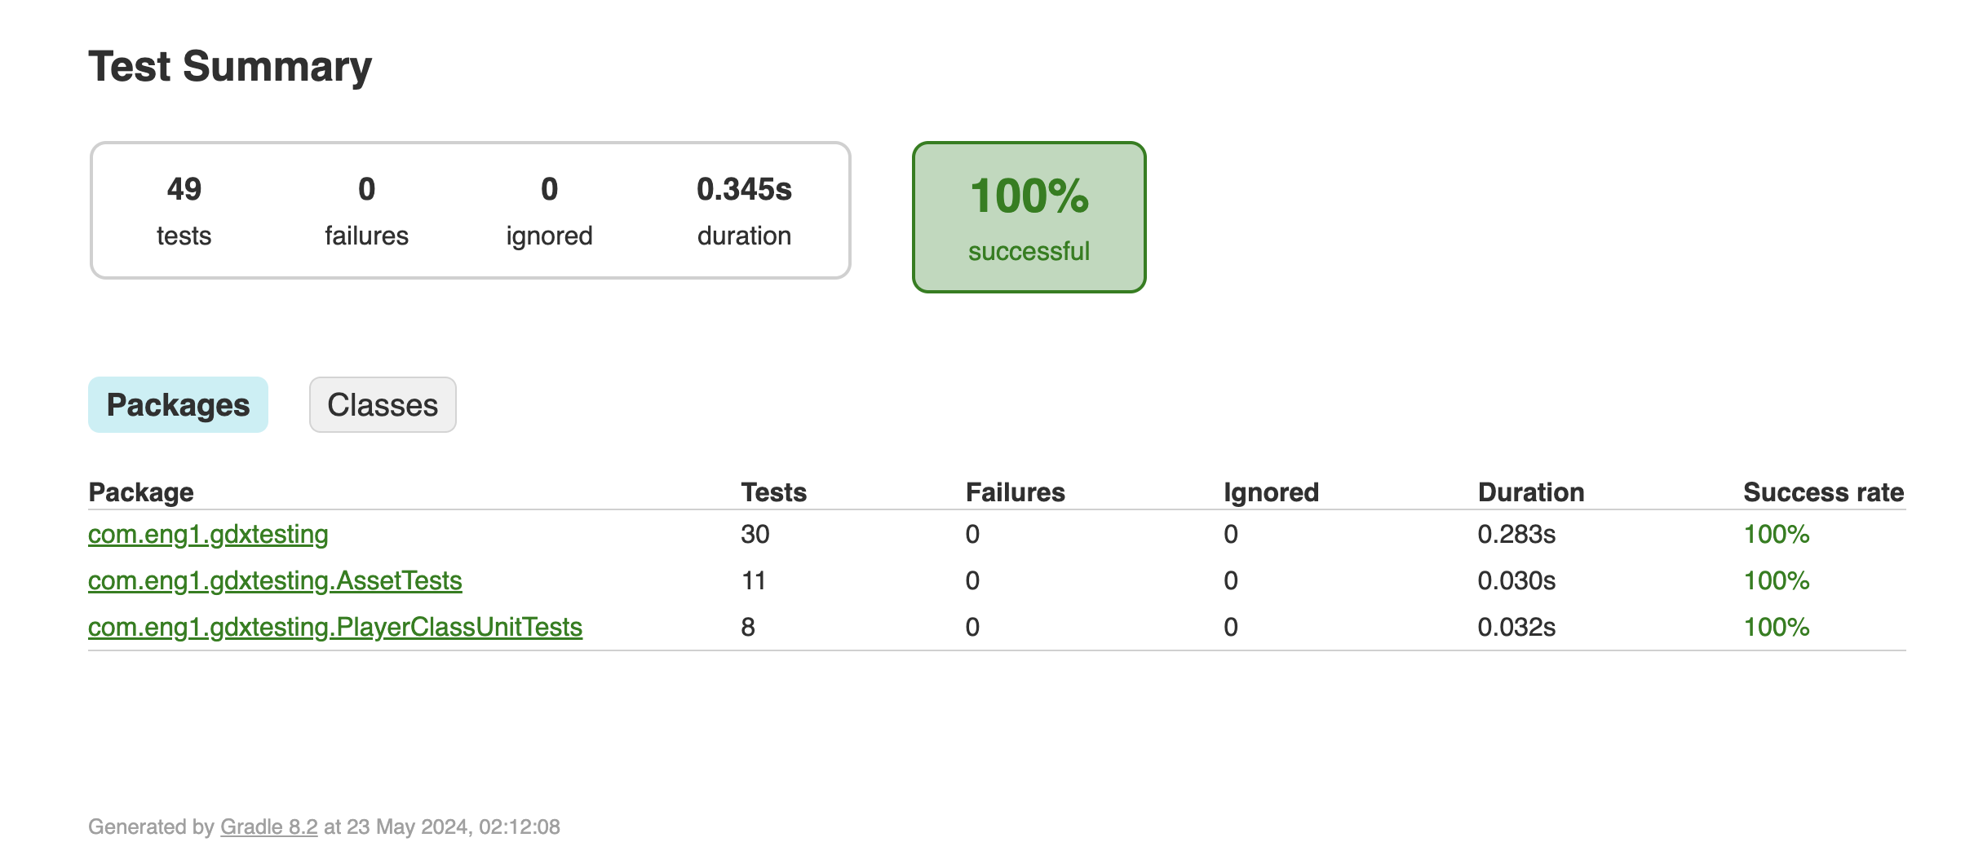The width and height of the screenshot is (1974, 864).
Task: Click the Tests column header
Action: [x=773, y=492]
